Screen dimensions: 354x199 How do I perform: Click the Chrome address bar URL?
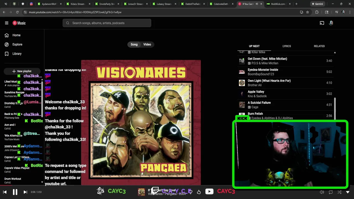[75, 12]
